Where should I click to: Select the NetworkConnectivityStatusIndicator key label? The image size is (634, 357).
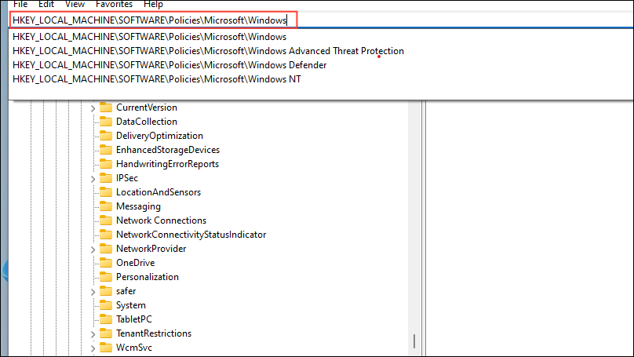coord(191,235)
